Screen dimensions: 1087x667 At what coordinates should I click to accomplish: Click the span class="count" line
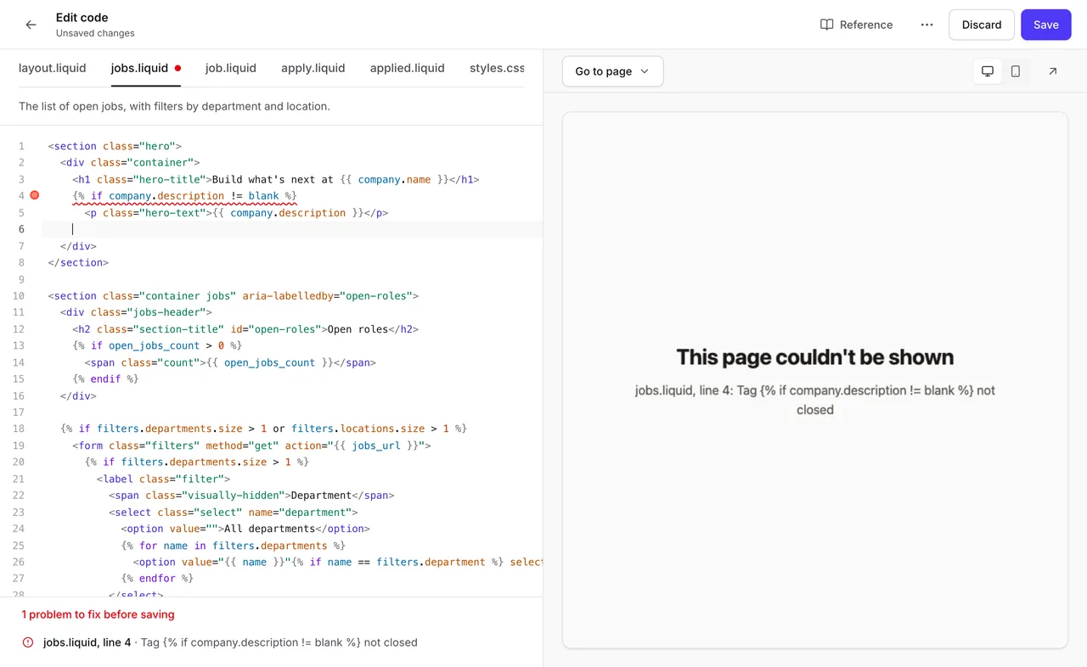point(230,362)
